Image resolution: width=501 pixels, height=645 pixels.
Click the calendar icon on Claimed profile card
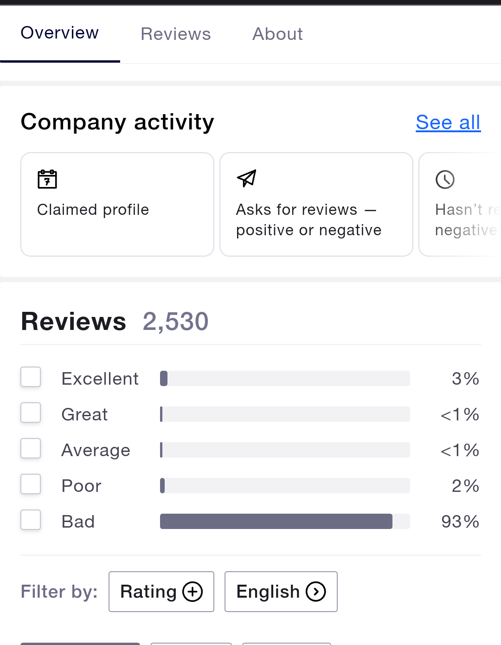coord(47,179)
